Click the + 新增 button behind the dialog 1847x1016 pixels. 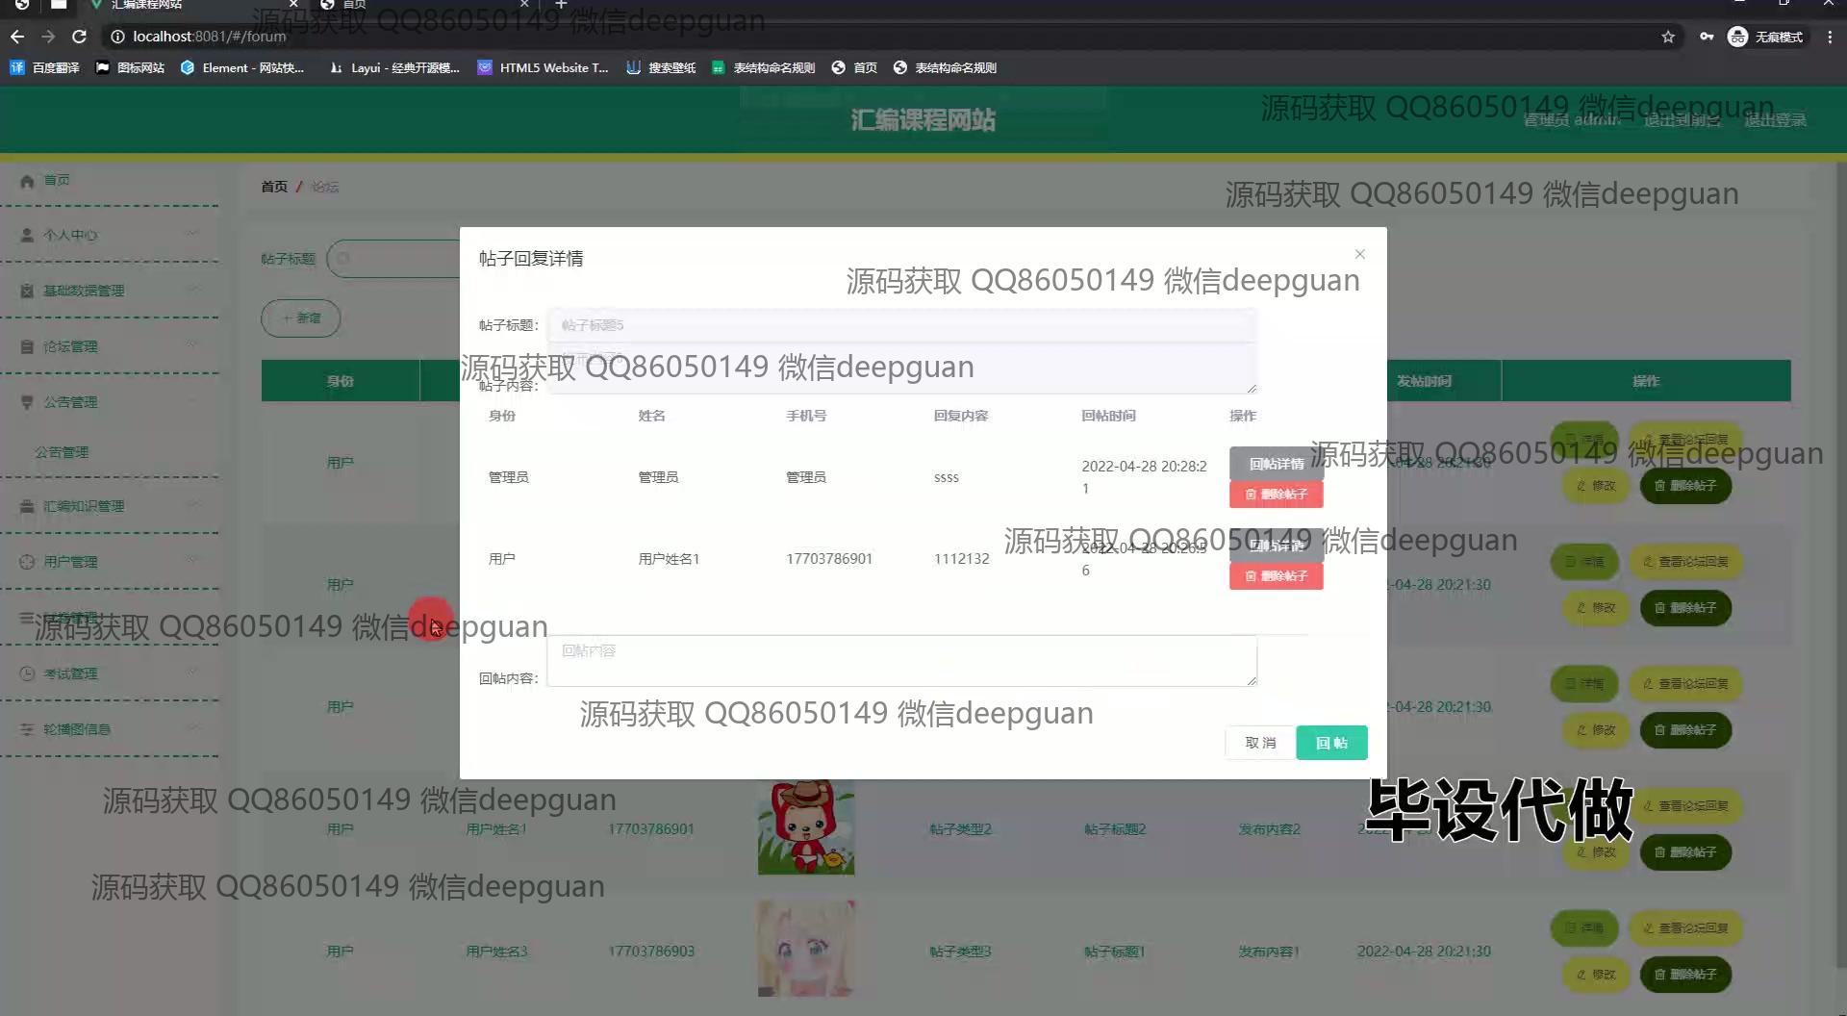click(x=300, y=318)
